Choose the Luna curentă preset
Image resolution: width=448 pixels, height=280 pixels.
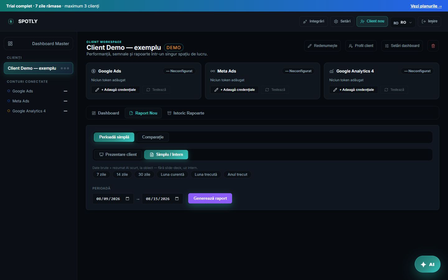[x=172, y=175]
